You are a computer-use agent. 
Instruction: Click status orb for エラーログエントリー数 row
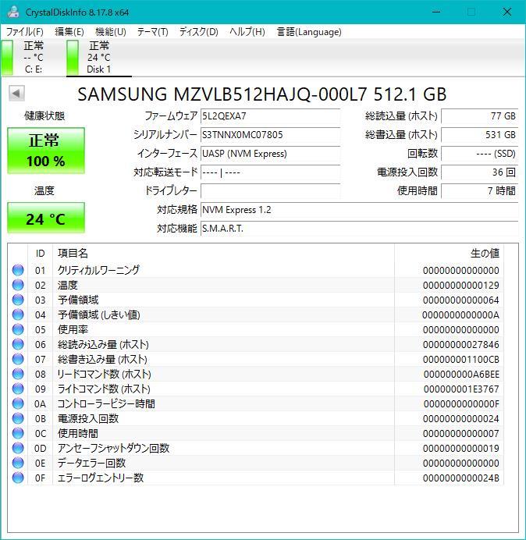(18, 478)
